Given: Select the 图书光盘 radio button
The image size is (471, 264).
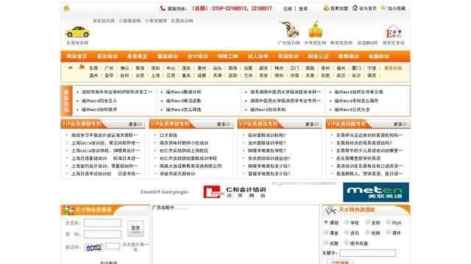Looking at the screenshot, I should 347,243.
